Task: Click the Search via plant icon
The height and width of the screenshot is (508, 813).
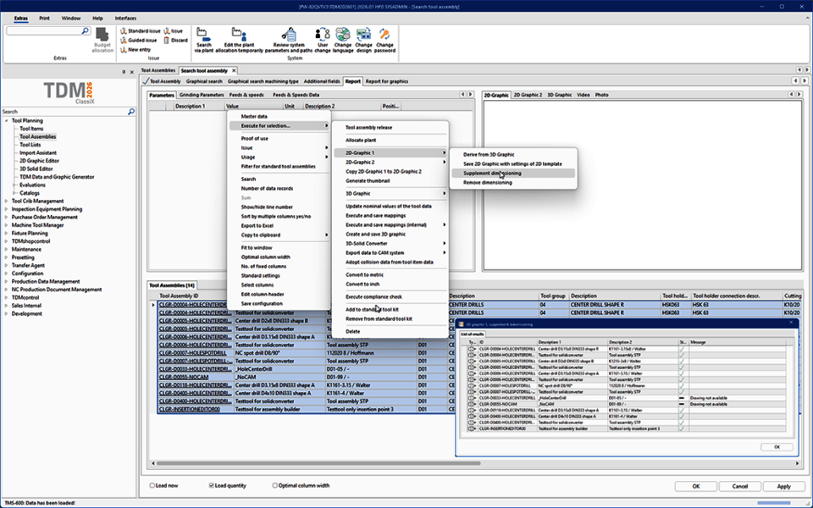Action: pyautogui.click(x=204, y=34)
